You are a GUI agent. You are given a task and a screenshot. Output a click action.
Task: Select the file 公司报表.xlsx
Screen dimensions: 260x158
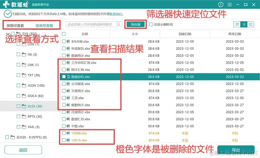pos(81,84)
